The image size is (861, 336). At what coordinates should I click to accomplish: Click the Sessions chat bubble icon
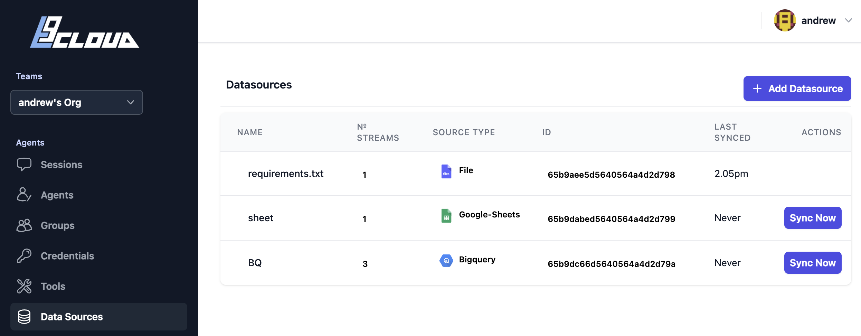24,165
